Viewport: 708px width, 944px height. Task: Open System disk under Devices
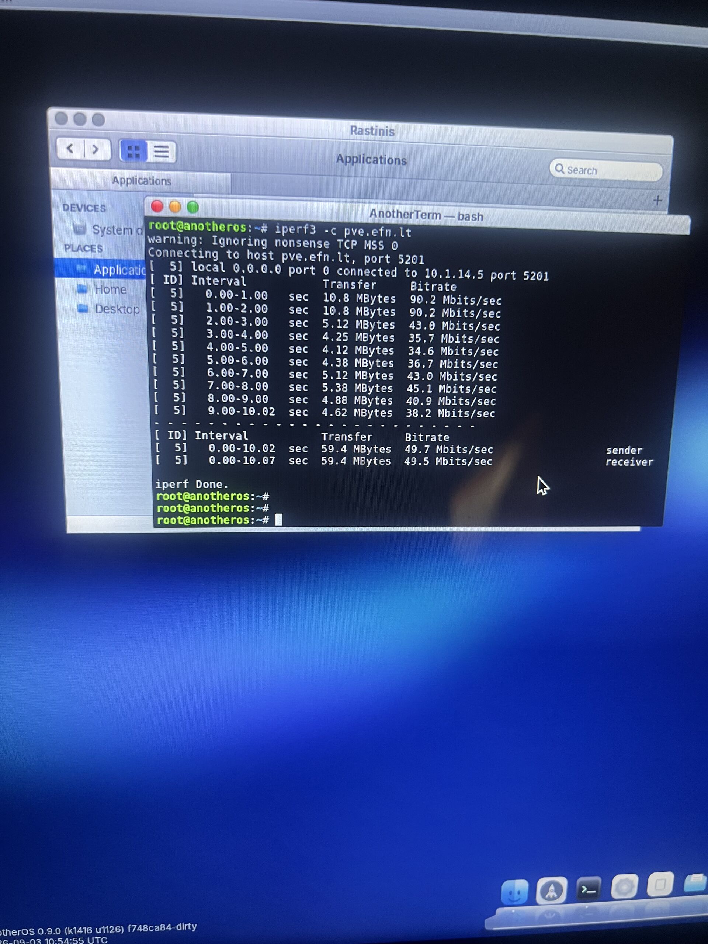[x=108, y=230]
